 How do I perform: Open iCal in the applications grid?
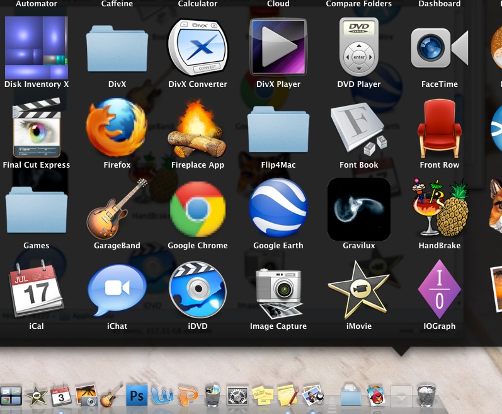pyautogui.click(x=36, y=288)
